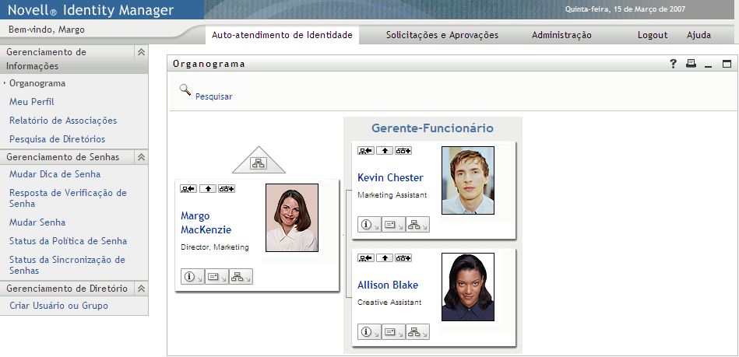The height and width of the screenshot is (357, 739).
Task: Switch to Solicitações e Aprovações tab
Action: pos(442,35)
